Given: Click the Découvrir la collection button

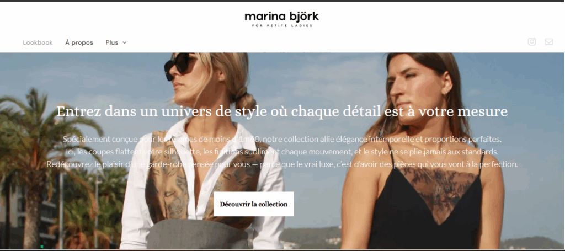Looking at the screenshot, I should pyautogui.click(x=254, y=204).
